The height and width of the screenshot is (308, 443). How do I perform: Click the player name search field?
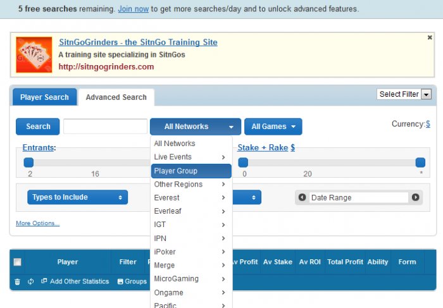[105, 126]
